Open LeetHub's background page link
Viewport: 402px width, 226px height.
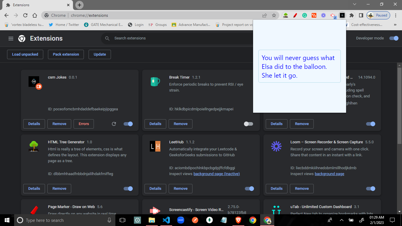(x=216, y=174)
